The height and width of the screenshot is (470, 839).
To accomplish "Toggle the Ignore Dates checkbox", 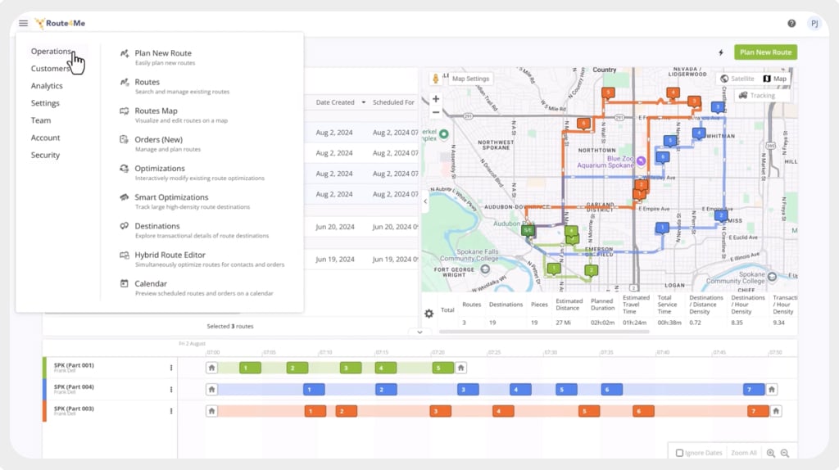I will [x=679, y=453].
